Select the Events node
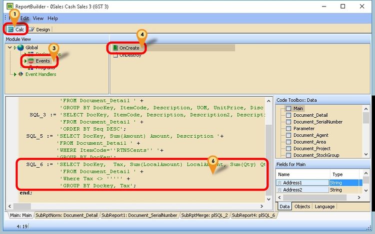The width and height of the screenshot is (375, 234). 43,61
